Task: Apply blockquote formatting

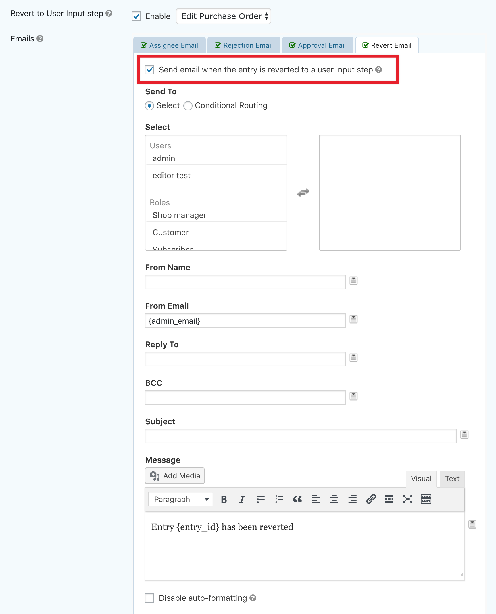Action: [297, 499]
